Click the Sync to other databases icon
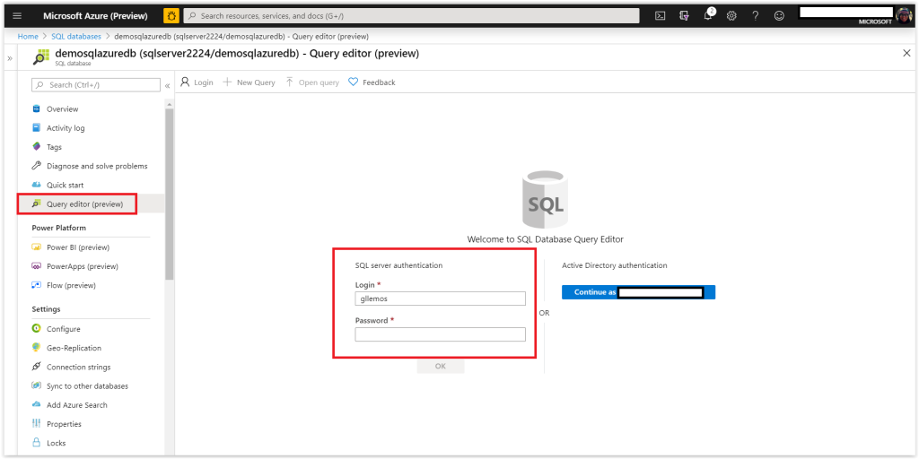Screen dimensions: 919x459 pyautogui.click(x=36, y=385)
